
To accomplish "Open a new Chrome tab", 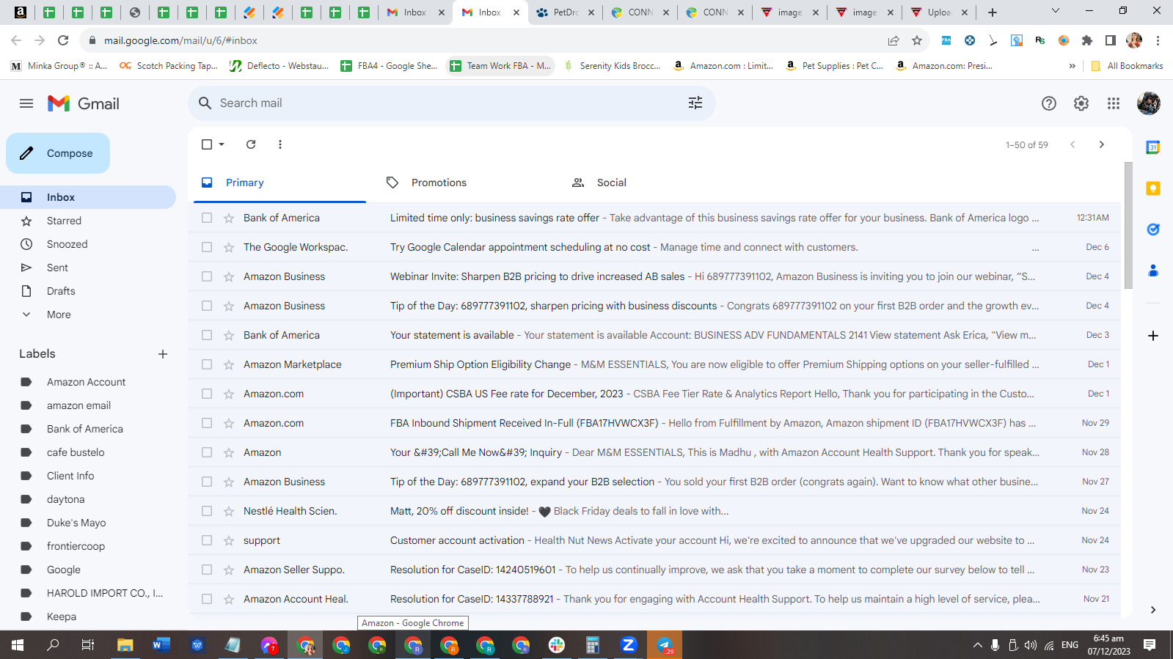I will point(993,12).
